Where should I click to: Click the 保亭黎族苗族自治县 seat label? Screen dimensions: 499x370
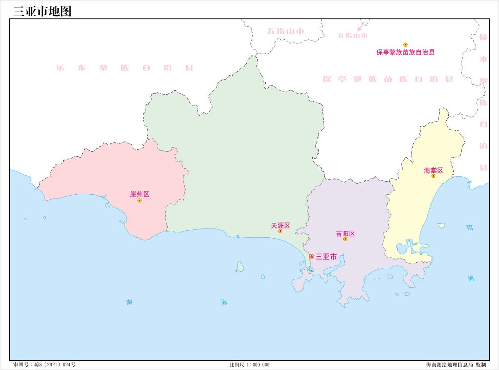406,52
